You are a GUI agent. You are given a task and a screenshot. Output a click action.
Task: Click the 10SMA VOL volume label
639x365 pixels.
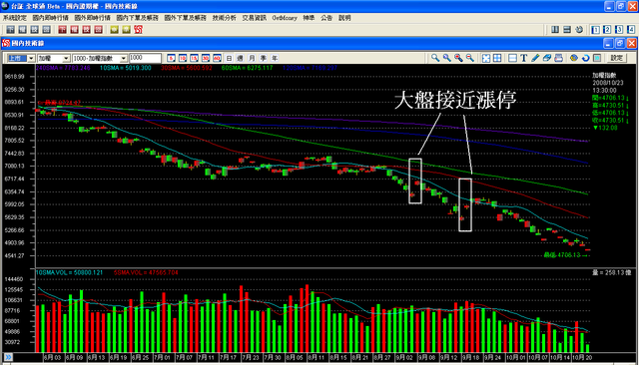point(69,272)
